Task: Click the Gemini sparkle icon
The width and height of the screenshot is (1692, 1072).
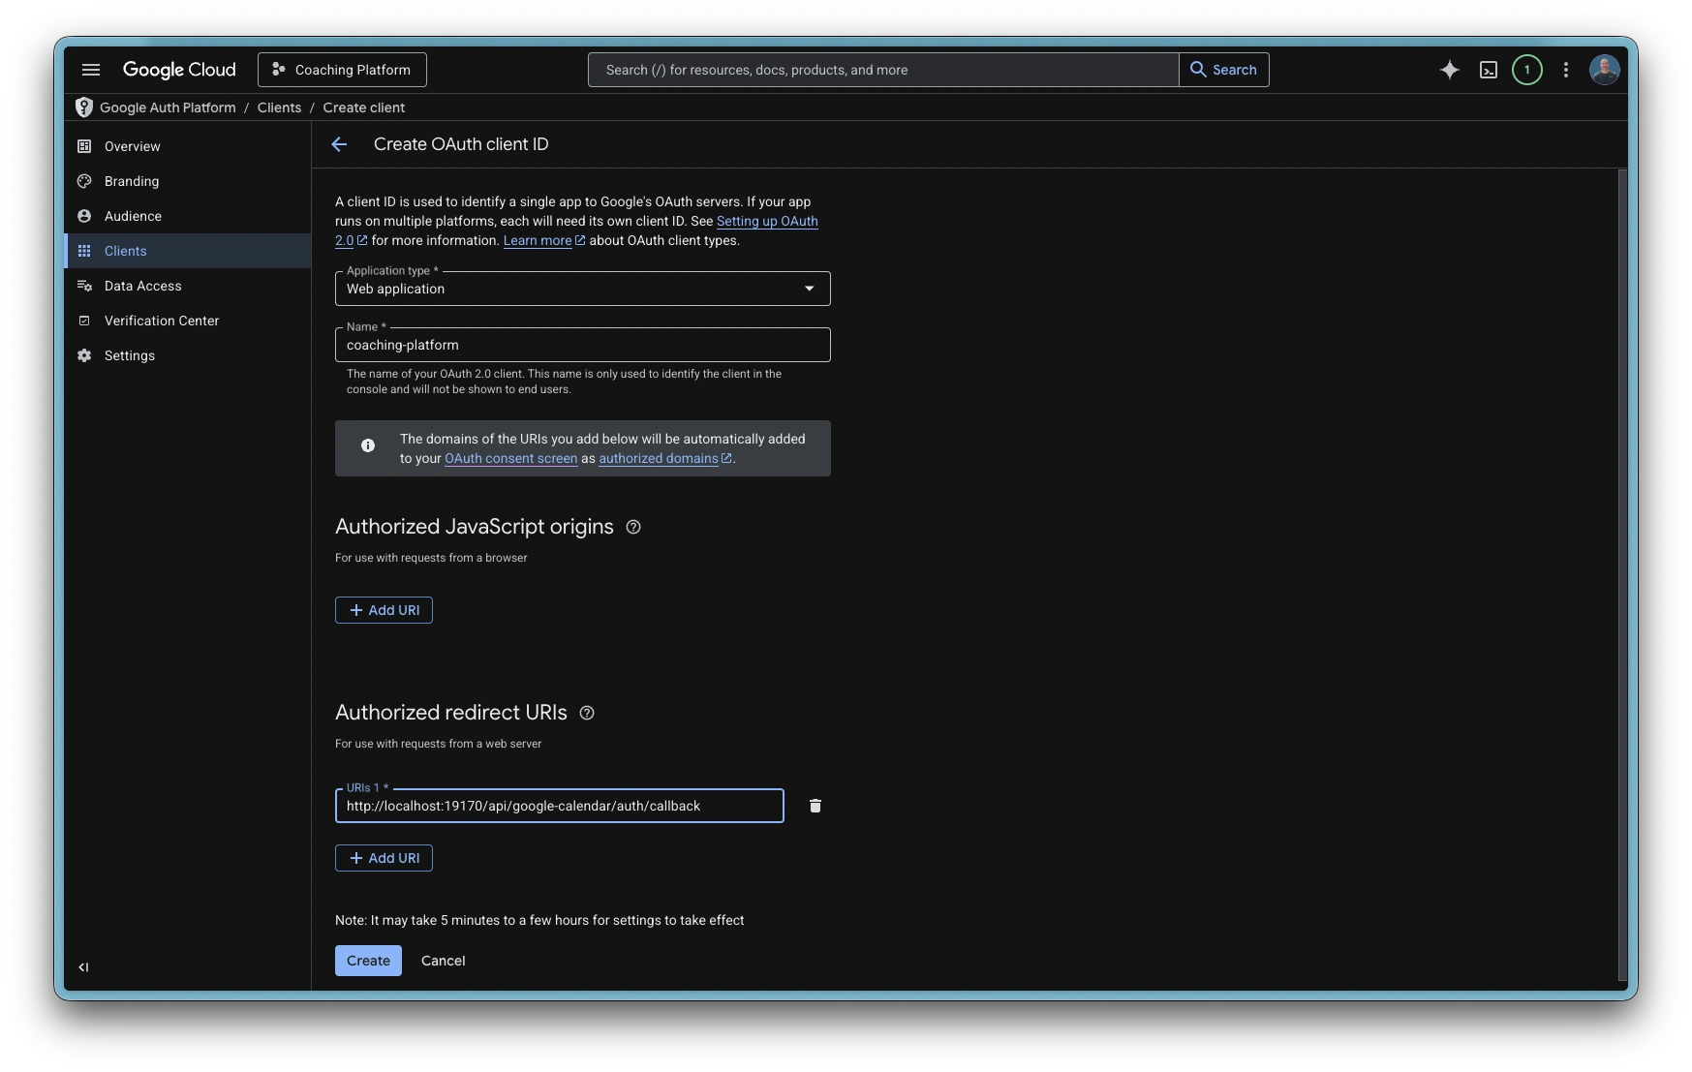Action: pos(1449,70)
